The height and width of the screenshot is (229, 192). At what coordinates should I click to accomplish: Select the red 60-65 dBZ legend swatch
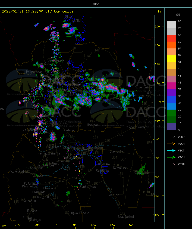pyautogui.click(x=171, y=38)
